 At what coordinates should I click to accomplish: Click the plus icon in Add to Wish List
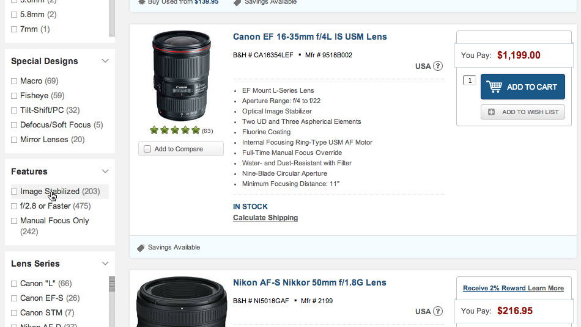click(x=492, y=112)
